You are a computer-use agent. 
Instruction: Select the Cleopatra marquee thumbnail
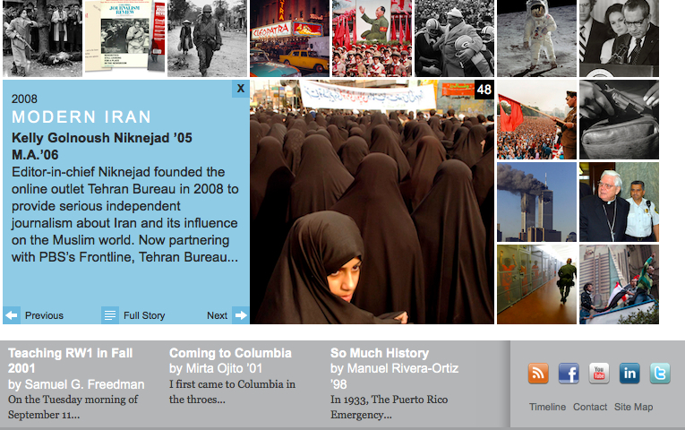(289, 38)
